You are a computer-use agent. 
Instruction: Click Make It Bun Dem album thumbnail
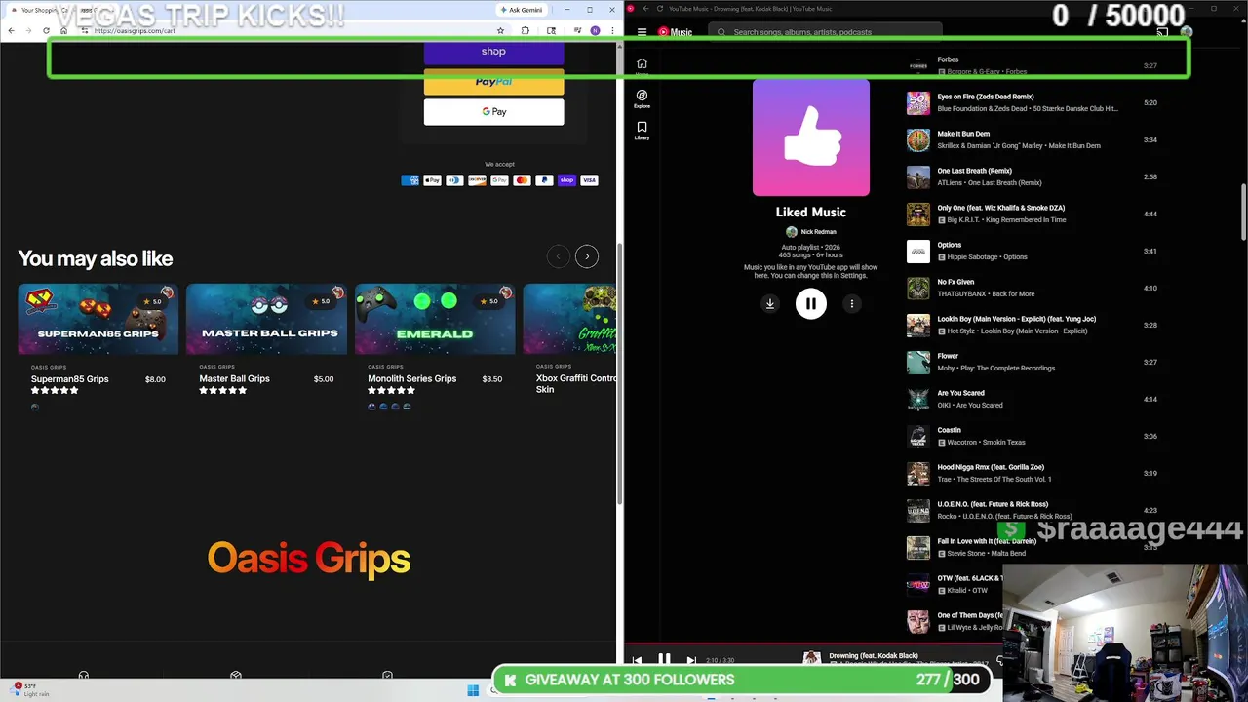click(x=918, y=139)
